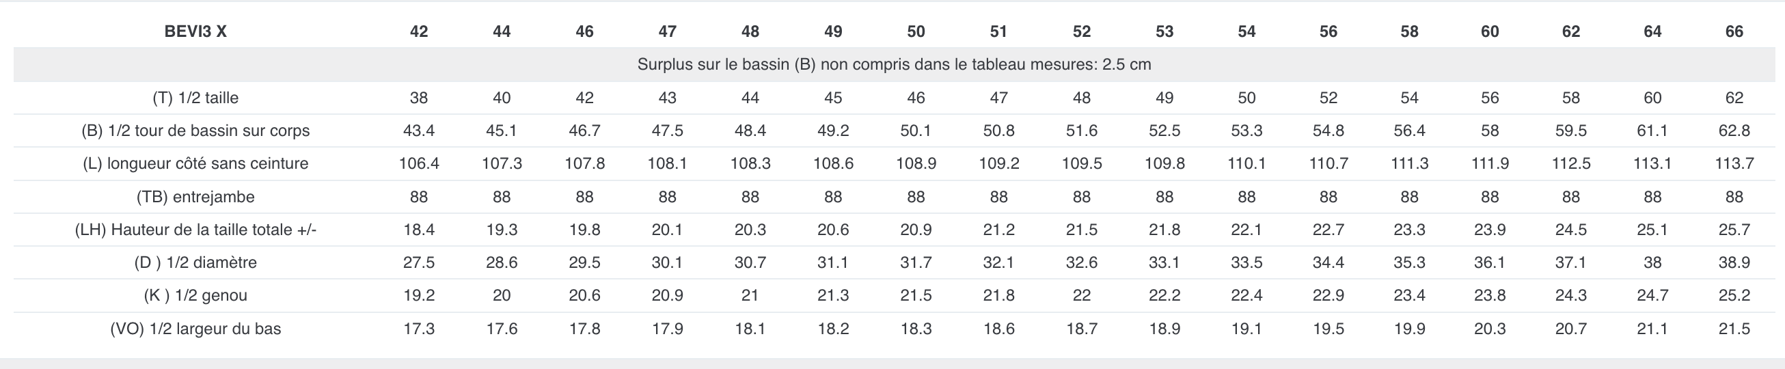
Task: Select size column header 54
Action: [1246, 31]
